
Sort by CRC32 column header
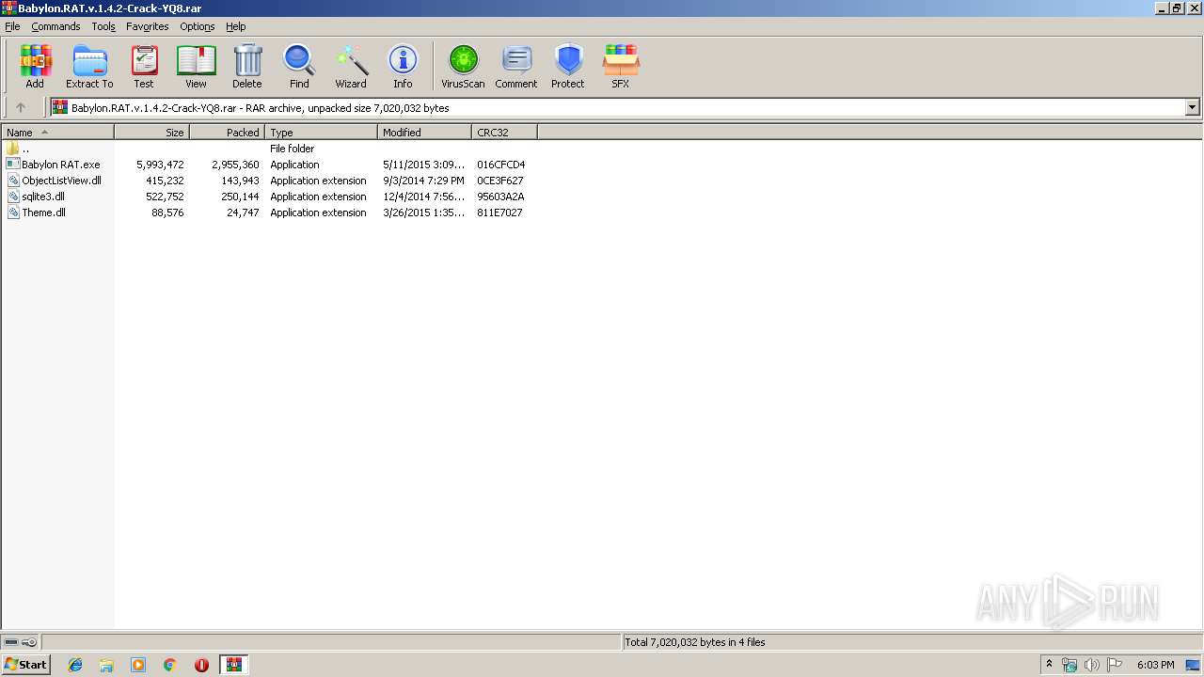[504, 133]
